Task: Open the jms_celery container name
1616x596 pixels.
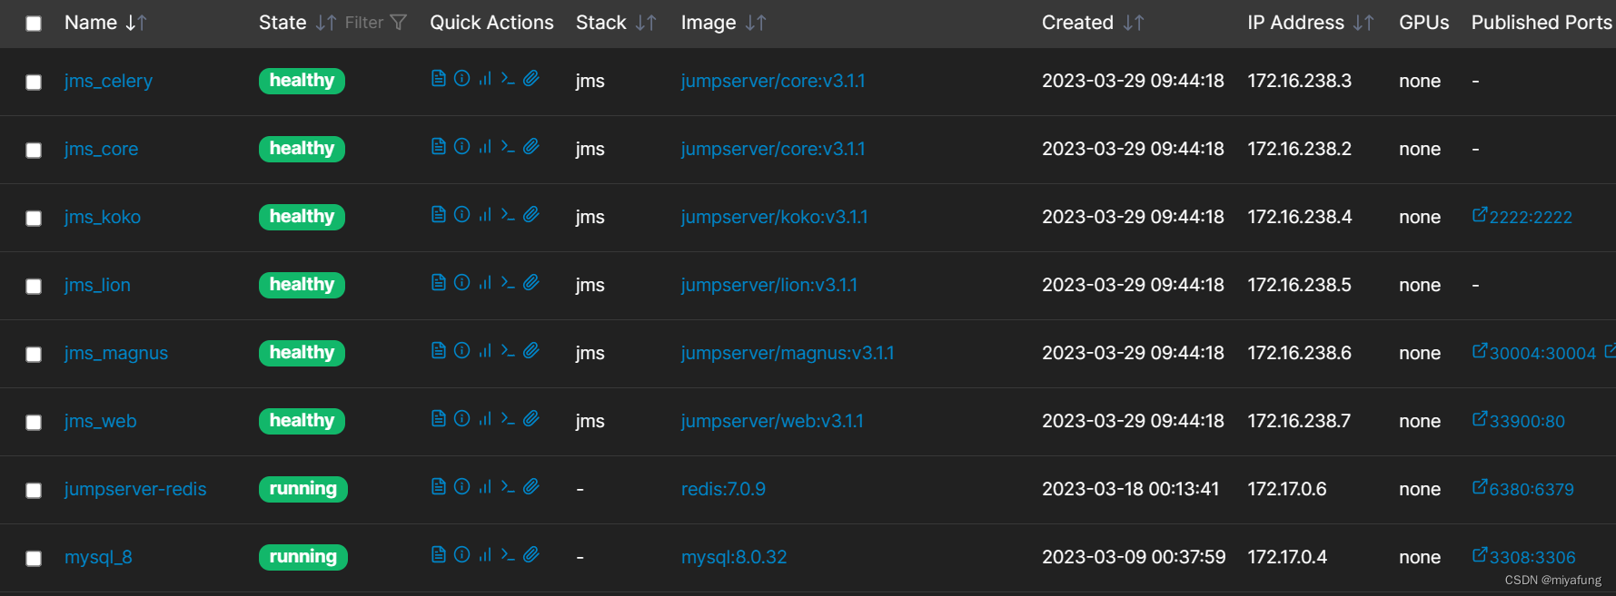Action: point(108,81)
